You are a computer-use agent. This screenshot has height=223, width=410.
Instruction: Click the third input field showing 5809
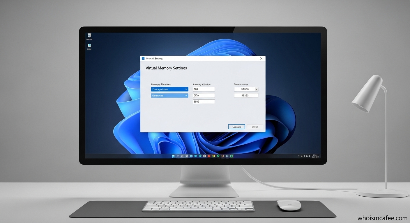point(204,102)
